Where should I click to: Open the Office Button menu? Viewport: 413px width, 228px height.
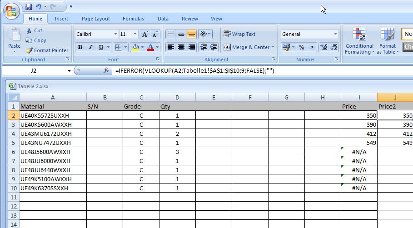tap(11, 11)
